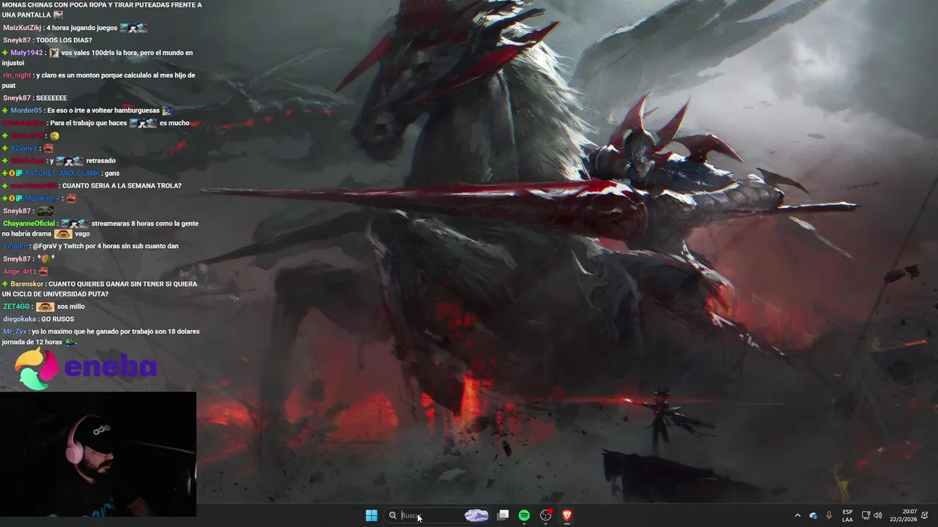Click the username RATCHET_AND_CLANK in chat
The width and height of the screenshot is (938, 527).
62,173
